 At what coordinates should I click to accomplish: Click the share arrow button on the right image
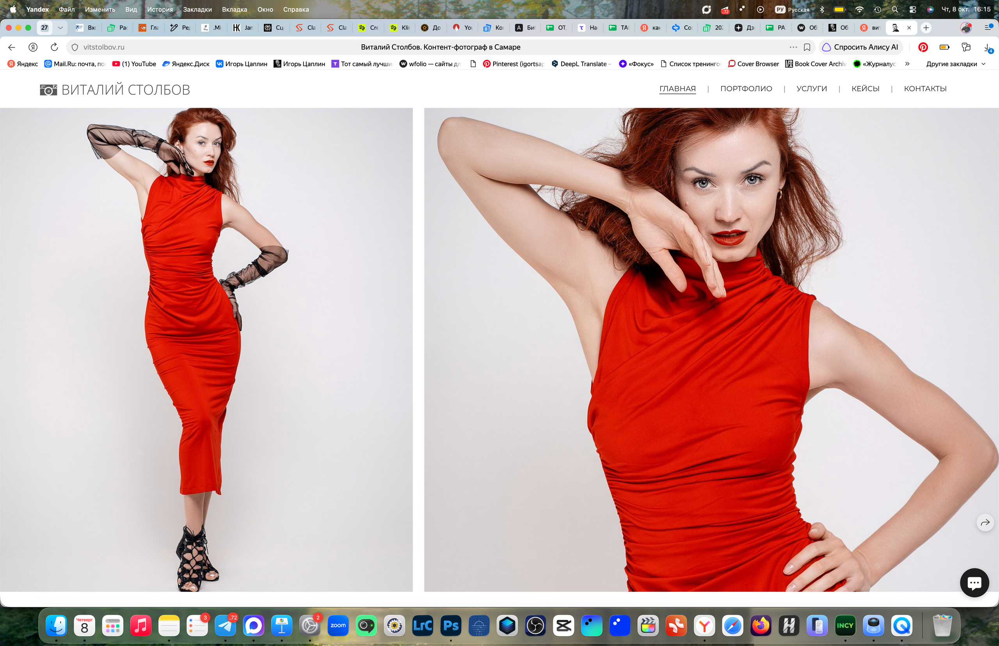pyautogui.click(x=985, y=522)
